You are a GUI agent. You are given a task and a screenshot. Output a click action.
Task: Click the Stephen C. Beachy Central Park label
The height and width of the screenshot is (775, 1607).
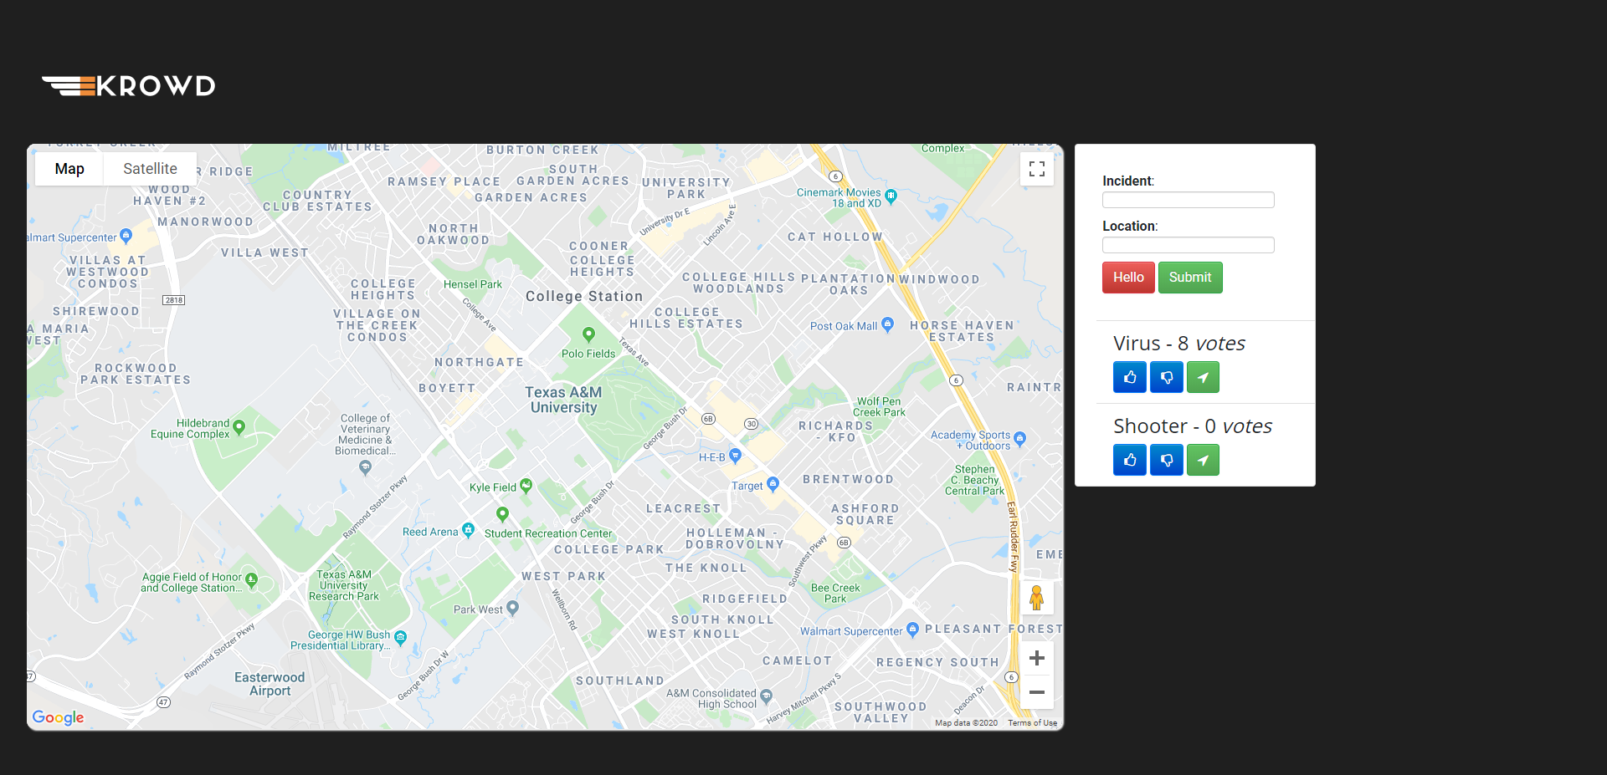(975, 480)
